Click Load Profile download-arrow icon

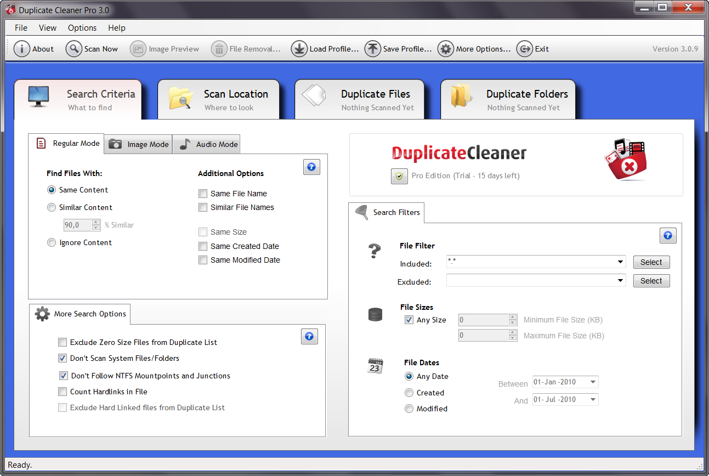(x=299, y=49)
